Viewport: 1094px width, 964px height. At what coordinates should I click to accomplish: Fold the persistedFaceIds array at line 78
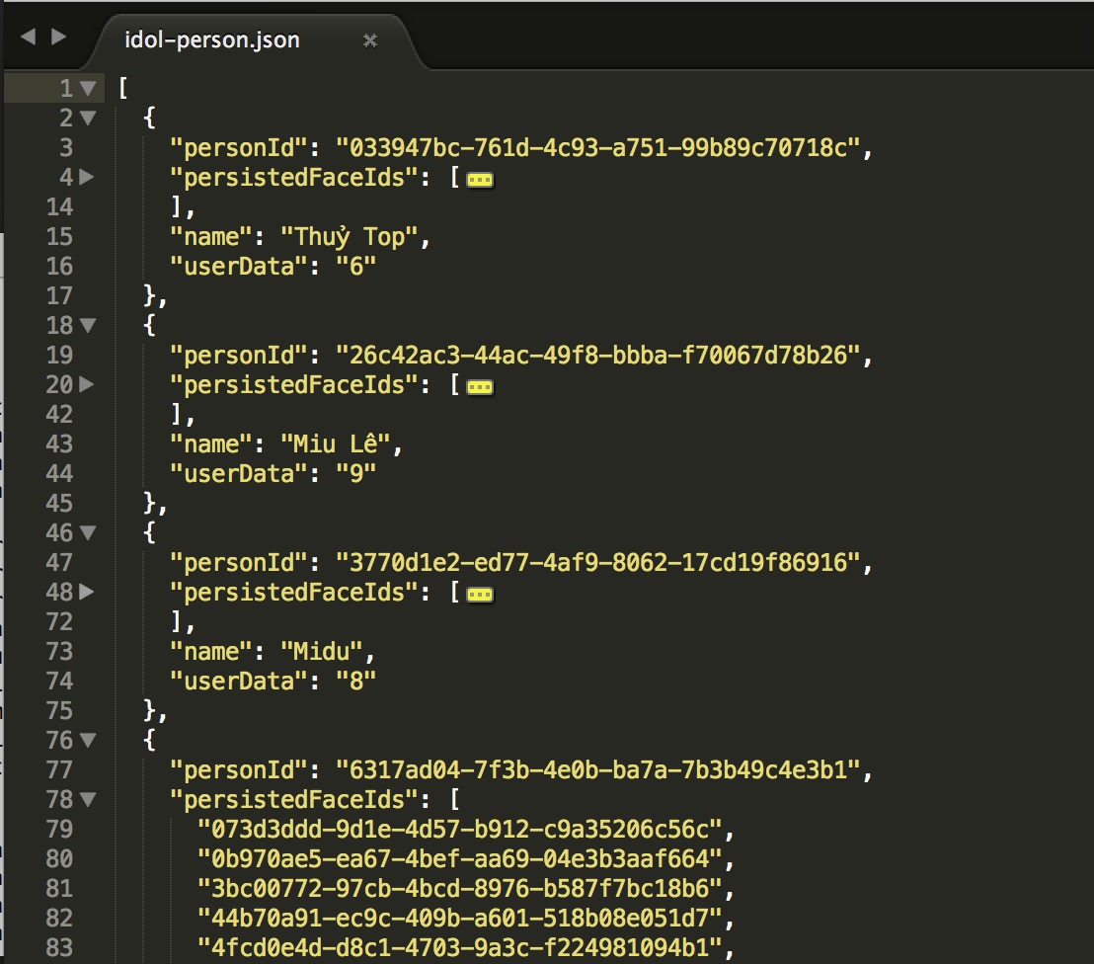click(x=88, y=800)
